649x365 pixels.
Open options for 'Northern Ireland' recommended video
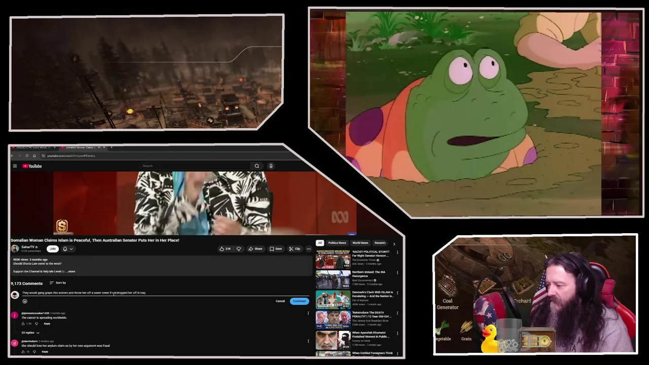397,273
